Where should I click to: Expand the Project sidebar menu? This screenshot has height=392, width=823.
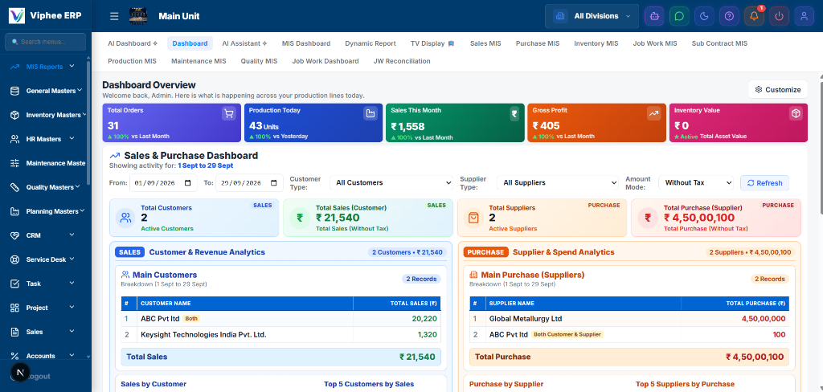(x=46, y=308)
